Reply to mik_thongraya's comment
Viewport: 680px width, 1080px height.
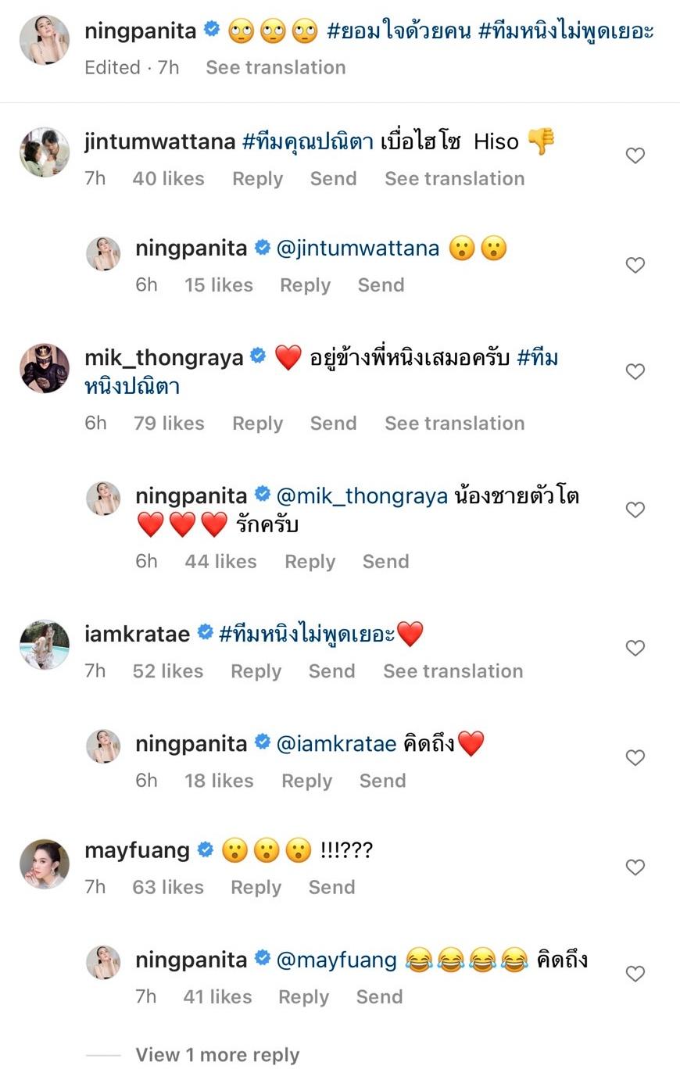coord(257,424)
